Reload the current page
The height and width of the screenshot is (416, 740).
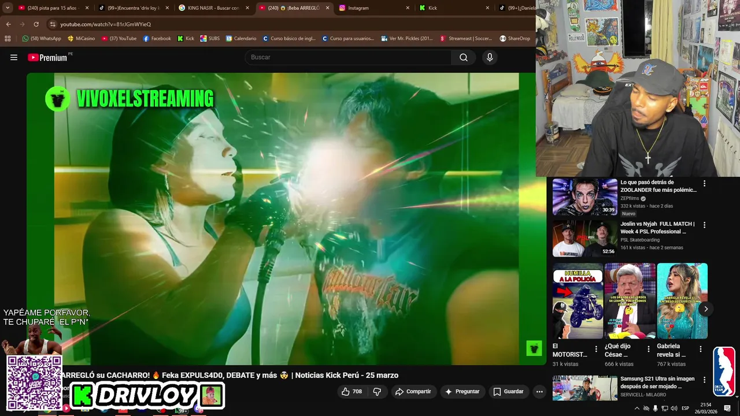(36, 24)
